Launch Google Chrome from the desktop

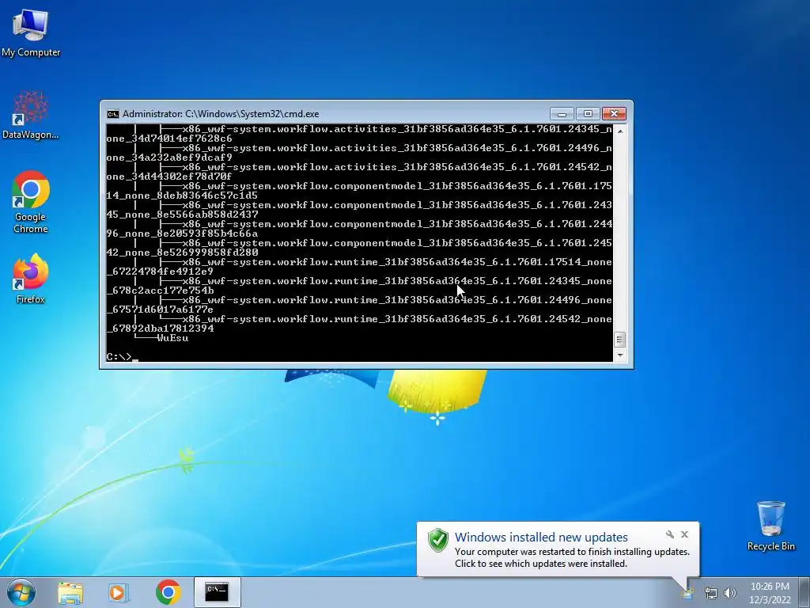(31, 202)
